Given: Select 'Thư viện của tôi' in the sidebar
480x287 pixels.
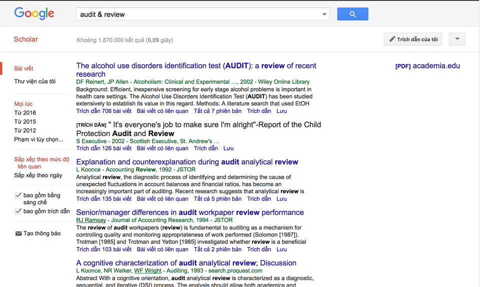Looking at the screenshot, I should (35, 81).
